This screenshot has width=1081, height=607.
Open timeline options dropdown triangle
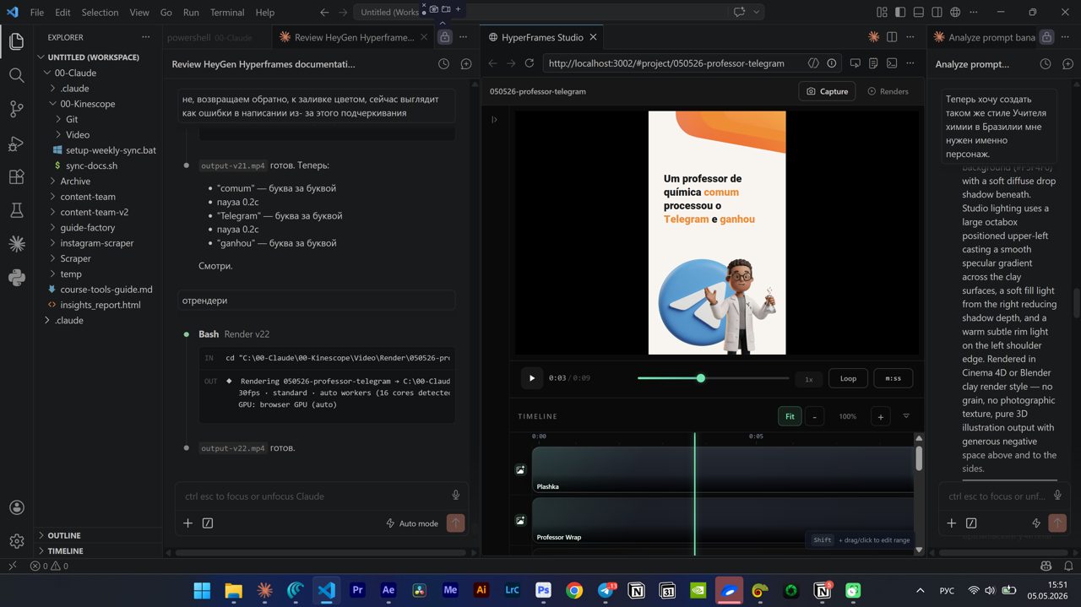tap(906, 416)
